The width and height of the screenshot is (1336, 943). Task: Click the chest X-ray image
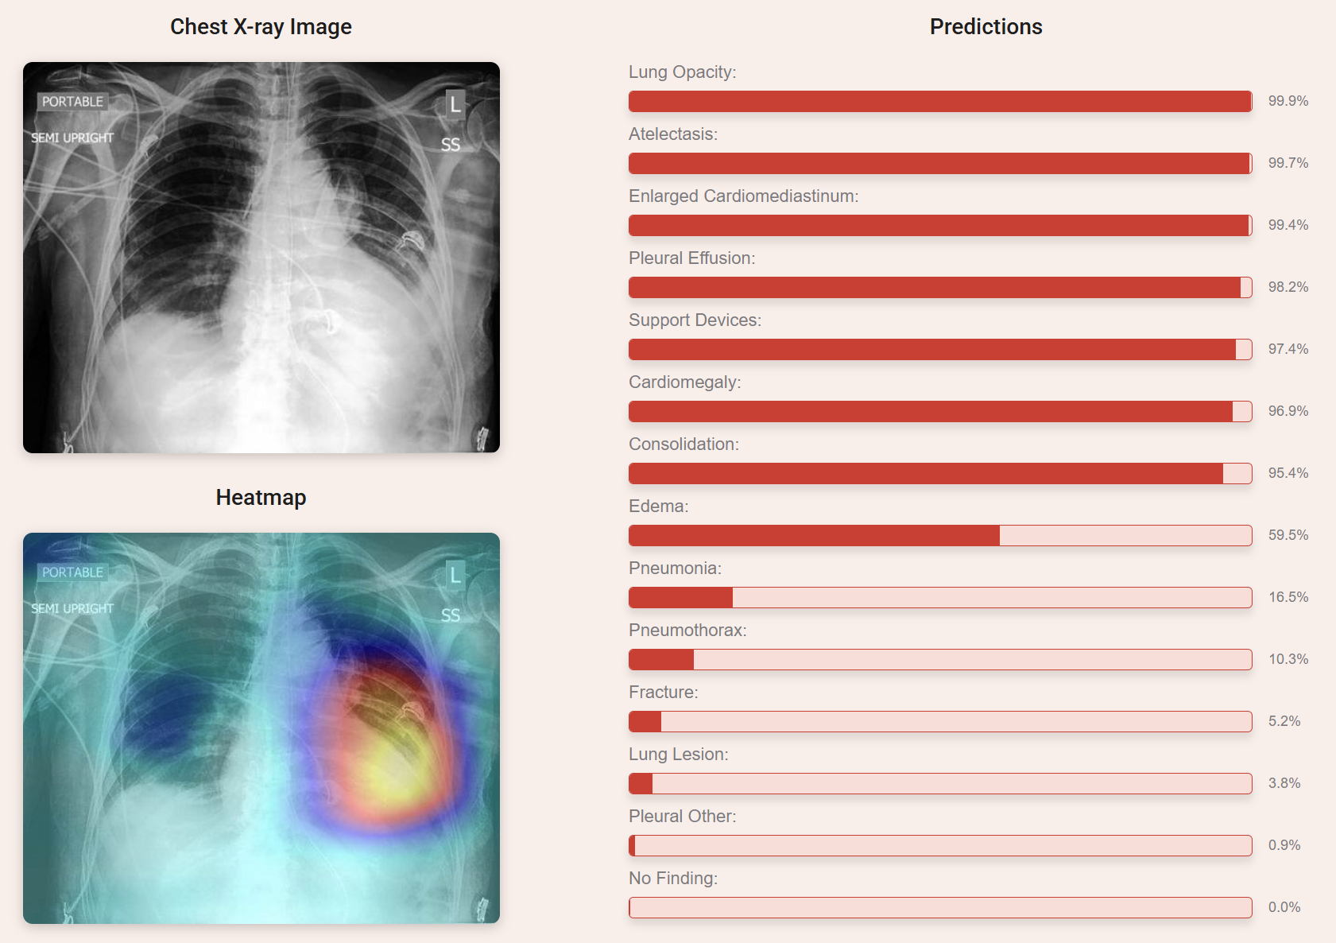coord(261,258)
